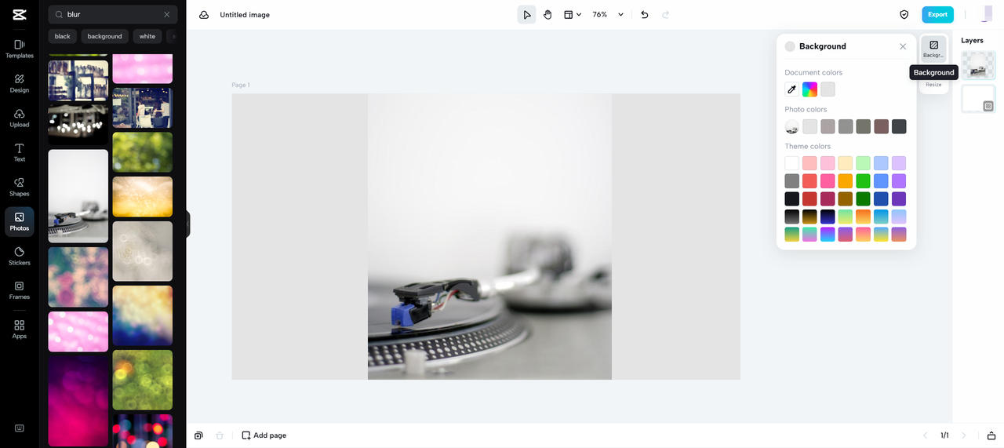Open the Upload panel
Screen dimensions: 1004x448
[20, 118]
